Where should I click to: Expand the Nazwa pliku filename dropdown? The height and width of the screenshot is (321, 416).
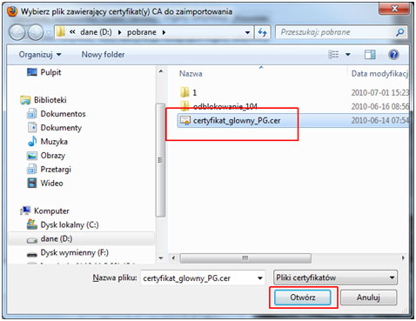[x=260, y=278]
